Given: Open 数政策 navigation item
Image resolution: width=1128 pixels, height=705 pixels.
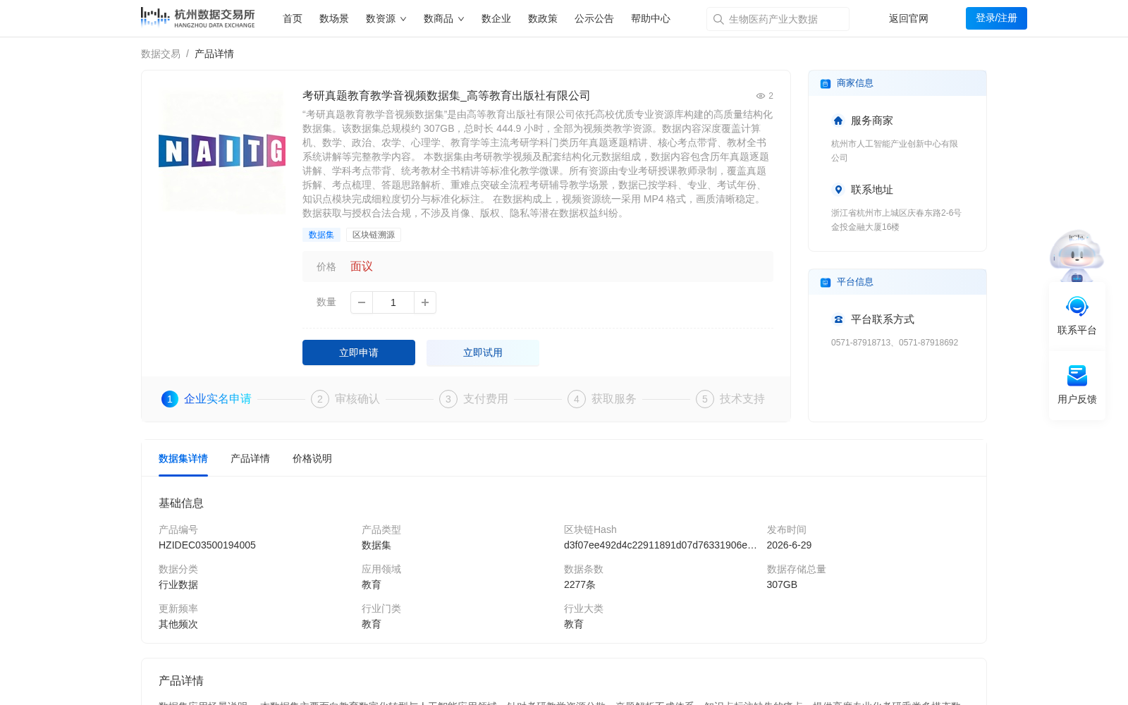Looking at the screenshot, I should (x=543, y=19).
